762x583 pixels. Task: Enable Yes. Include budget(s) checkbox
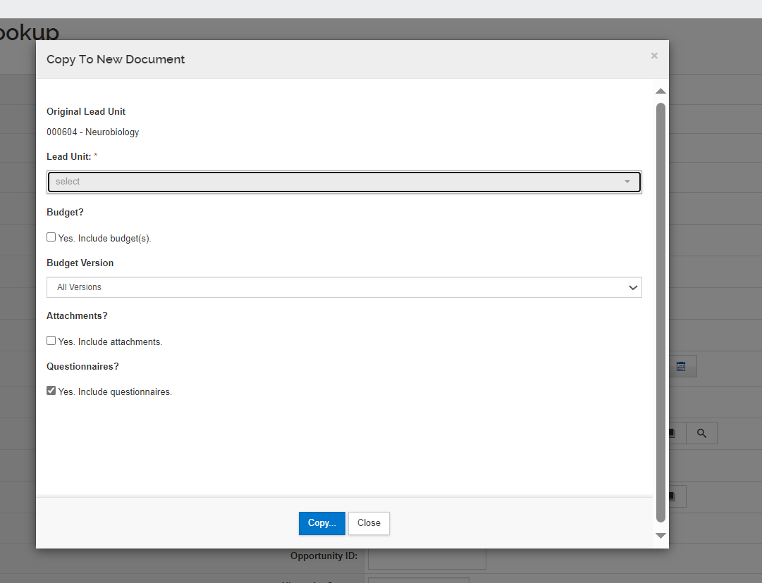click(x=51, y=237)
